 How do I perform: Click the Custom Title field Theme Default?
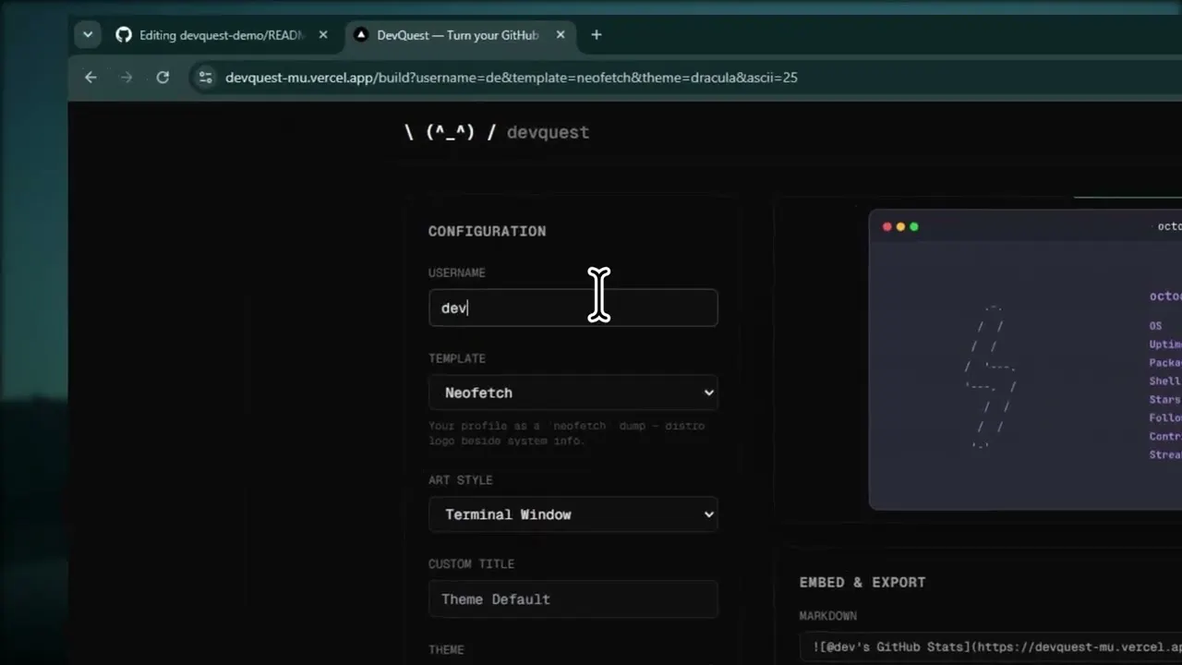click(x=573, y=599)
